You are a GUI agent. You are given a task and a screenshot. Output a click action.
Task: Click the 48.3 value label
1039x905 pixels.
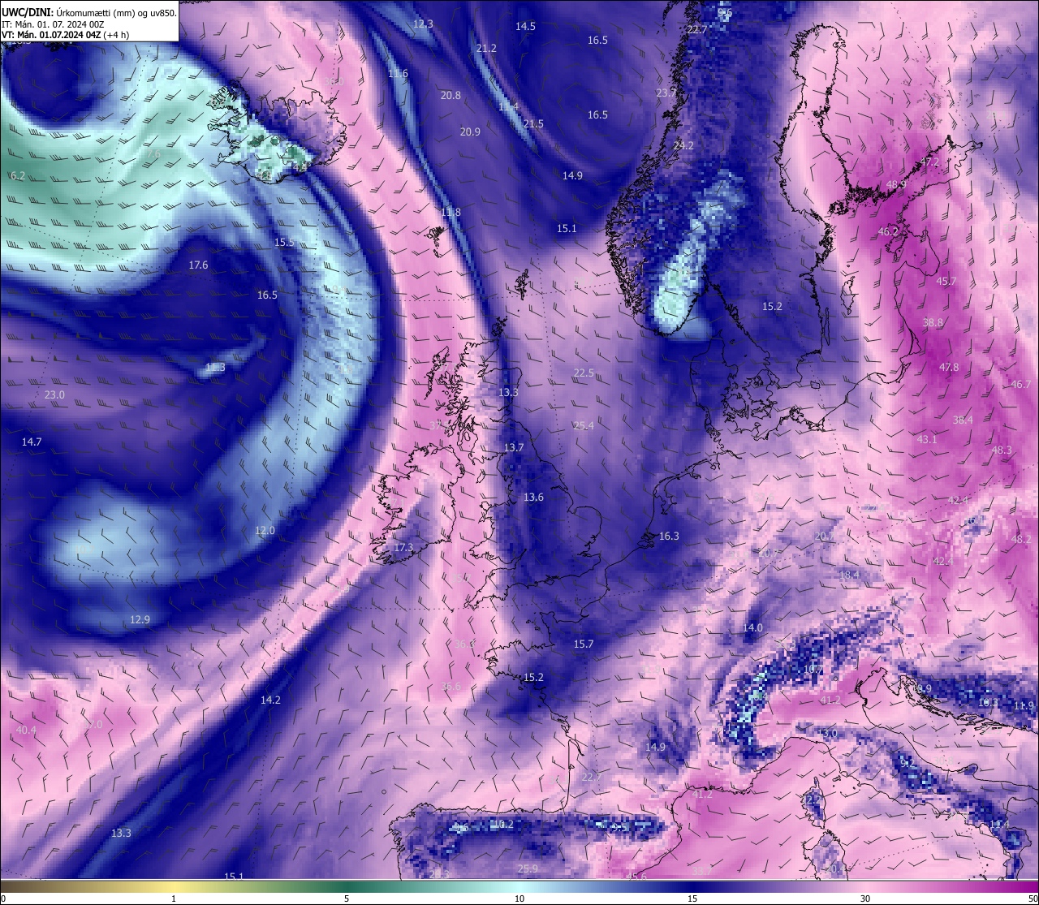coord(1002,450)
